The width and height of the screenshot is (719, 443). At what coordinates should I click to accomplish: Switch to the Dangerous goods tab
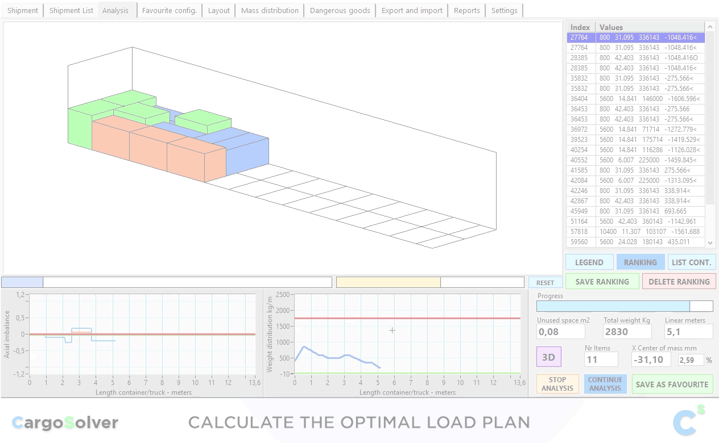[340, 10]
